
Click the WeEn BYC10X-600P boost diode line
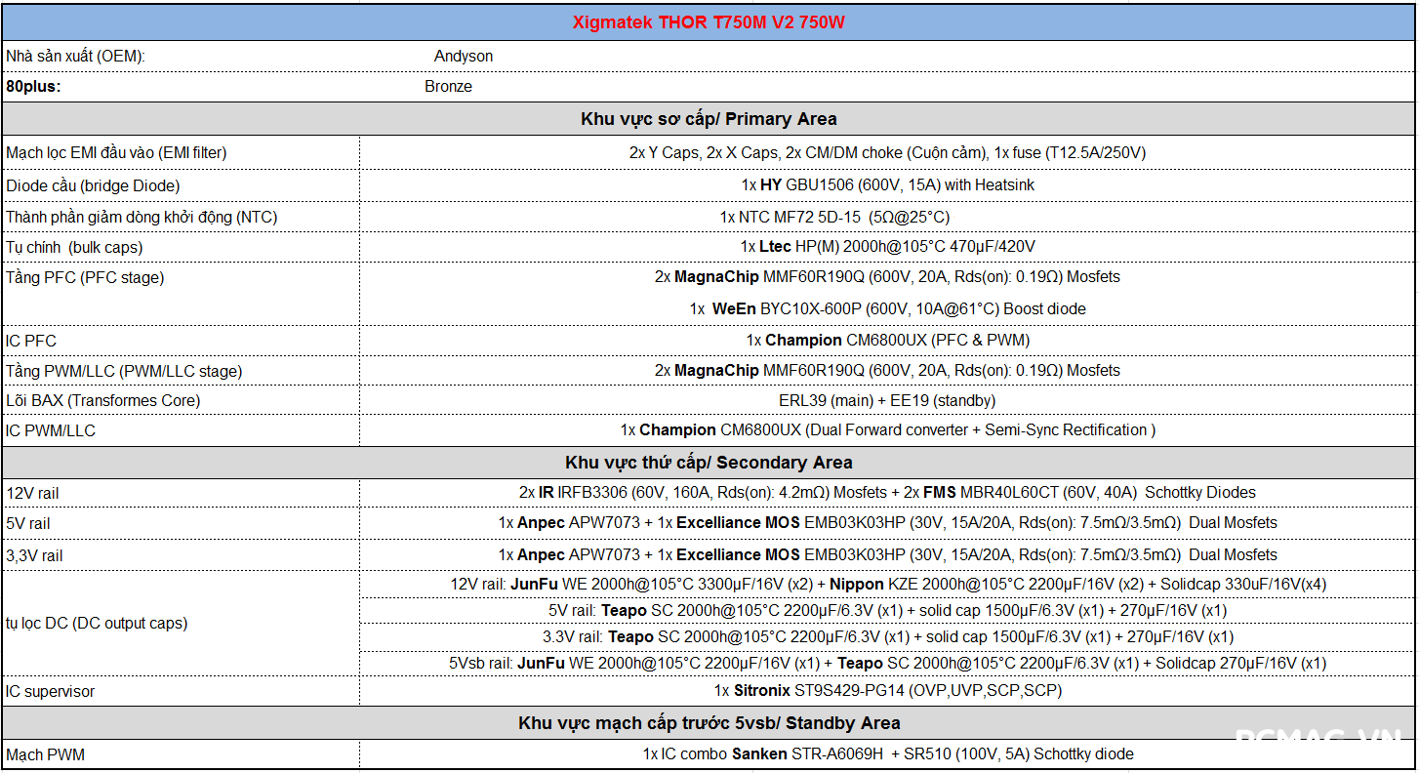pos(887,308)
